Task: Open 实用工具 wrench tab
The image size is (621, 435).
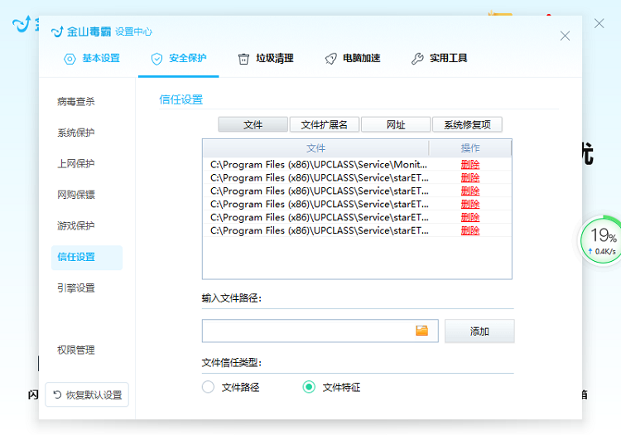Action: pyautogui.click(x=439, y=59)
